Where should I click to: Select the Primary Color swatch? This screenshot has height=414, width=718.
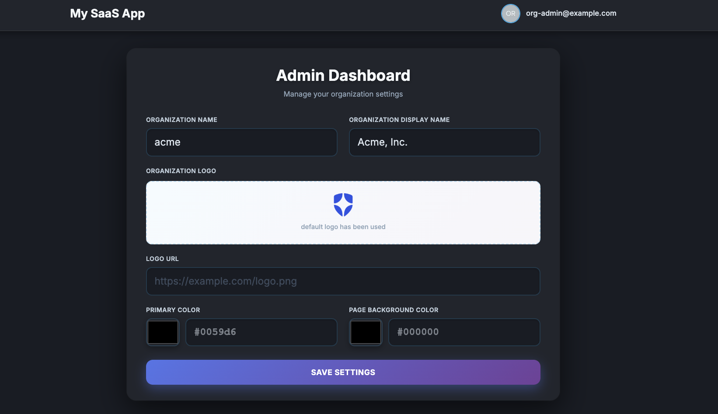tap(162, 332)
